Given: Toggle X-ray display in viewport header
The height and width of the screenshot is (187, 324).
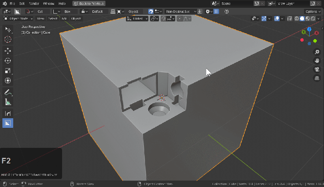Looking at the screenshot, I should coord(290,19).
